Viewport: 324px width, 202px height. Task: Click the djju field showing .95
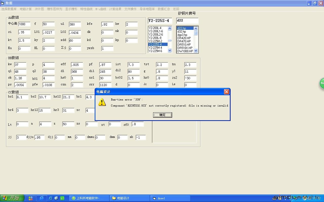point(39,138)
